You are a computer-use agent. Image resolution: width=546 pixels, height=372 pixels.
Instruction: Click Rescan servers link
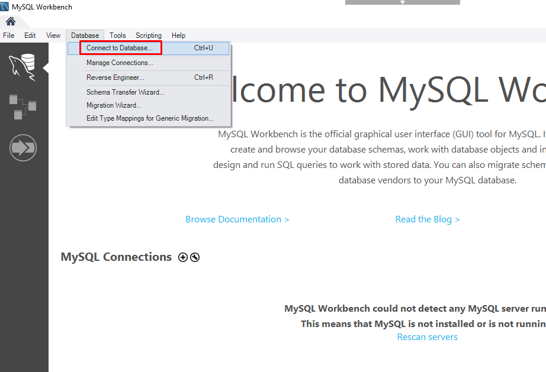point(428,337)
